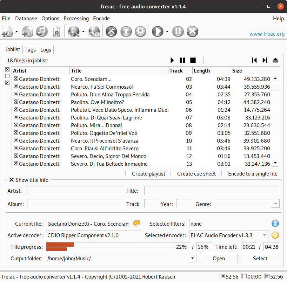Click the Open output folder button

[219, 258]
